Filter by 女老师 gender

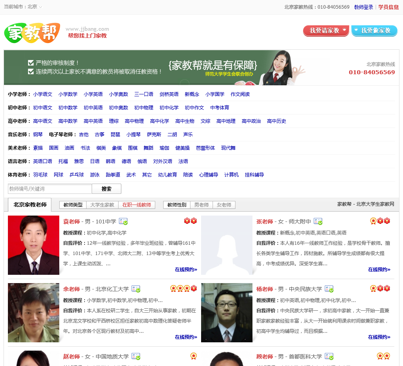[x=224, y=205]
